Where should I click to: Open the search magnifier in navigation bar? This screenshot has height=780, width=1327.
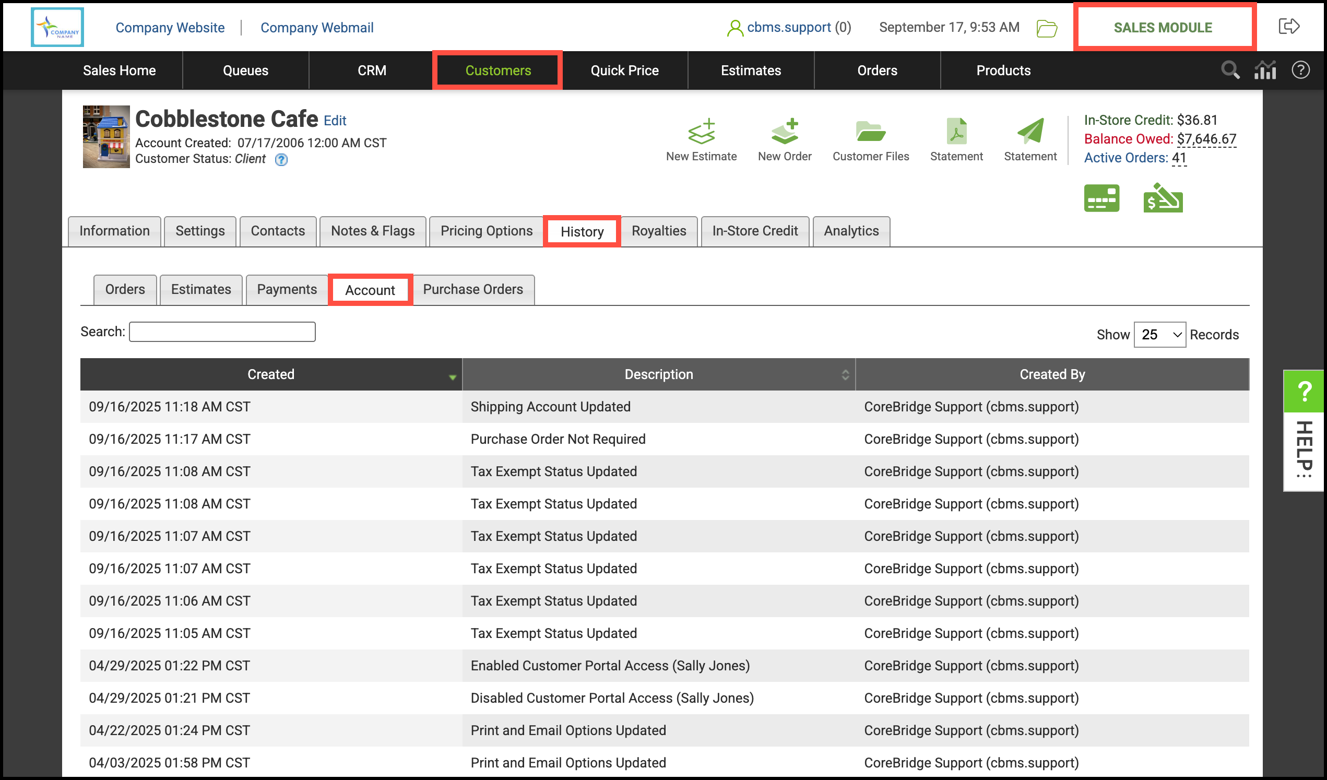coord(1229,70)
